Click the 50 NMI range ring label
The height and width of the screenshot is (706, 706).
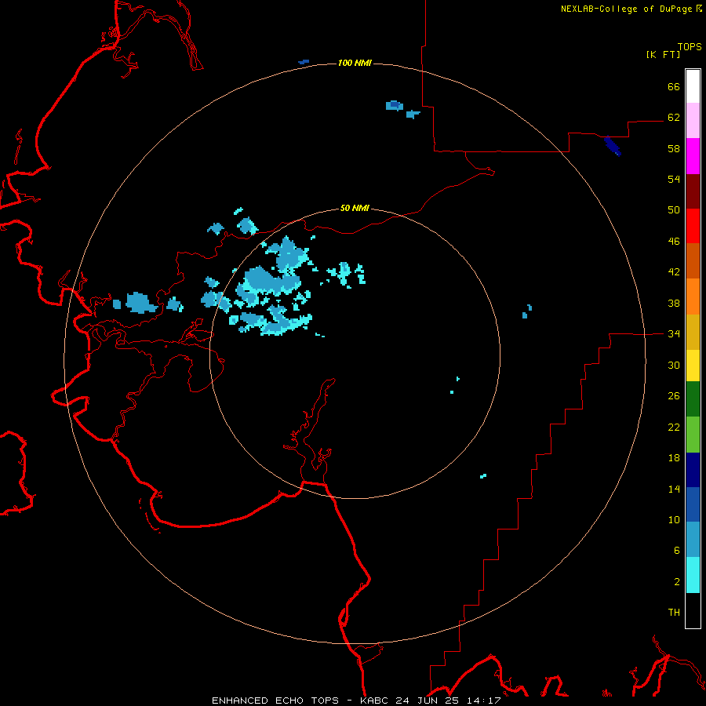click(x=355, y=208)
